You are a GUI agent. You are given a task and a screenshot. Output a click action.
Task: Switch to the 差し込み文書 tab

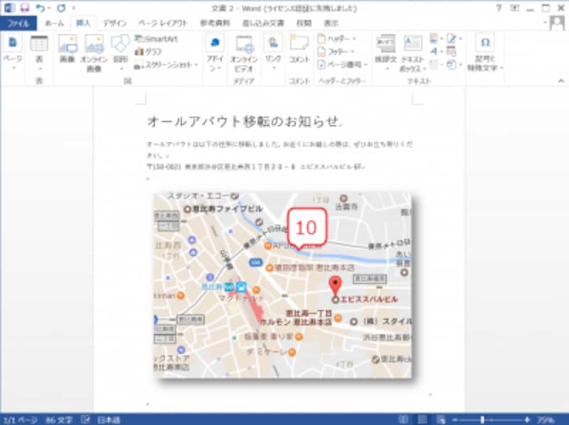point(263,23)
